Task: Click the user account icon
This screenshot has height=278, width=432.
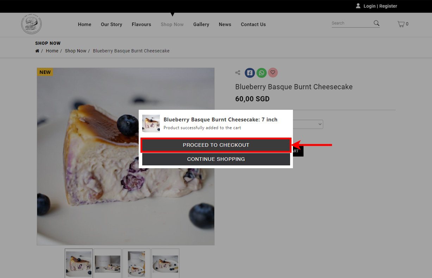Action: point(358,6)
